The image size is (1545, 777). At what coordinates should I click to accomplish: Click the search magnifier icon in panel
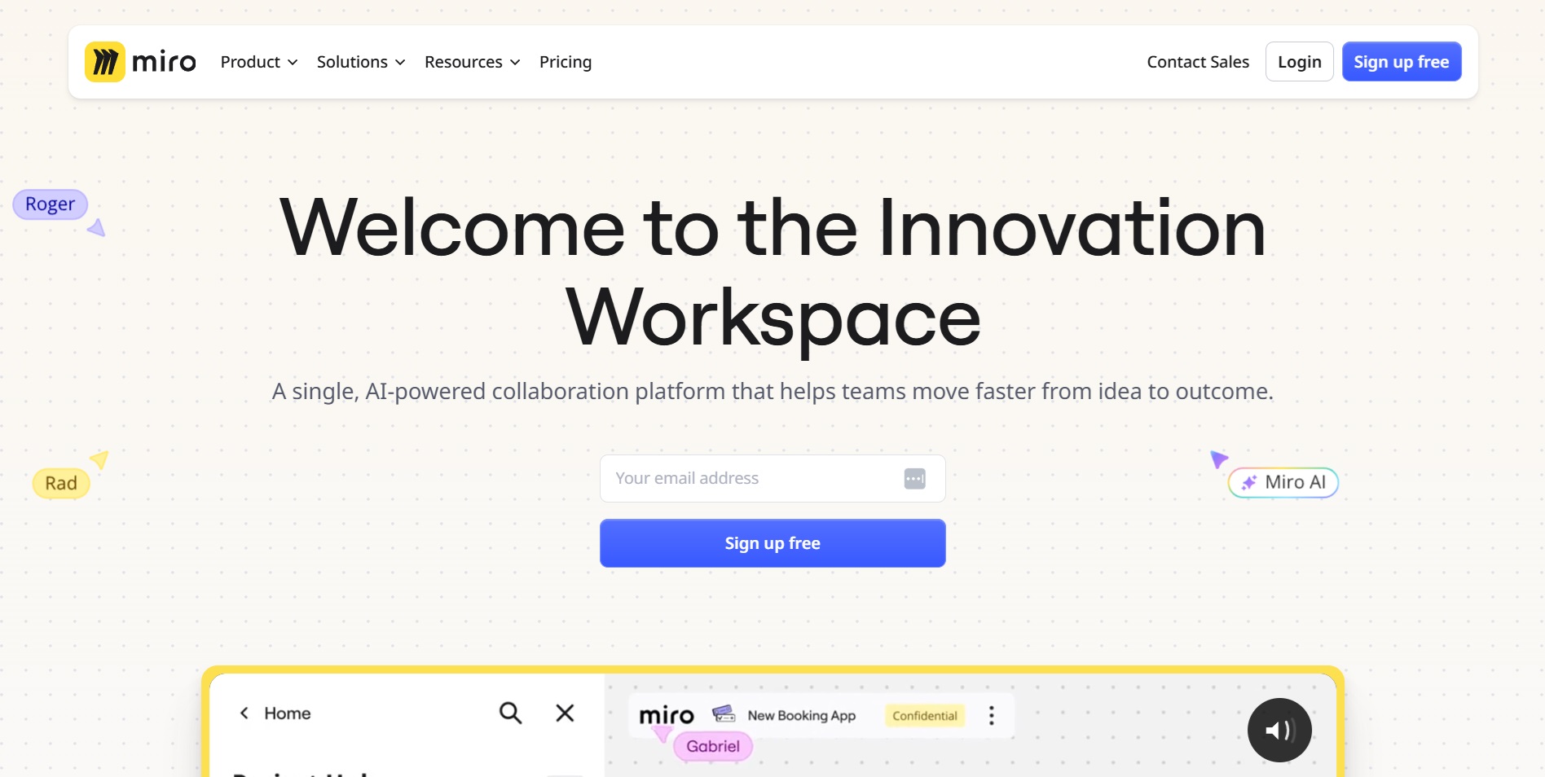[511, 713]
